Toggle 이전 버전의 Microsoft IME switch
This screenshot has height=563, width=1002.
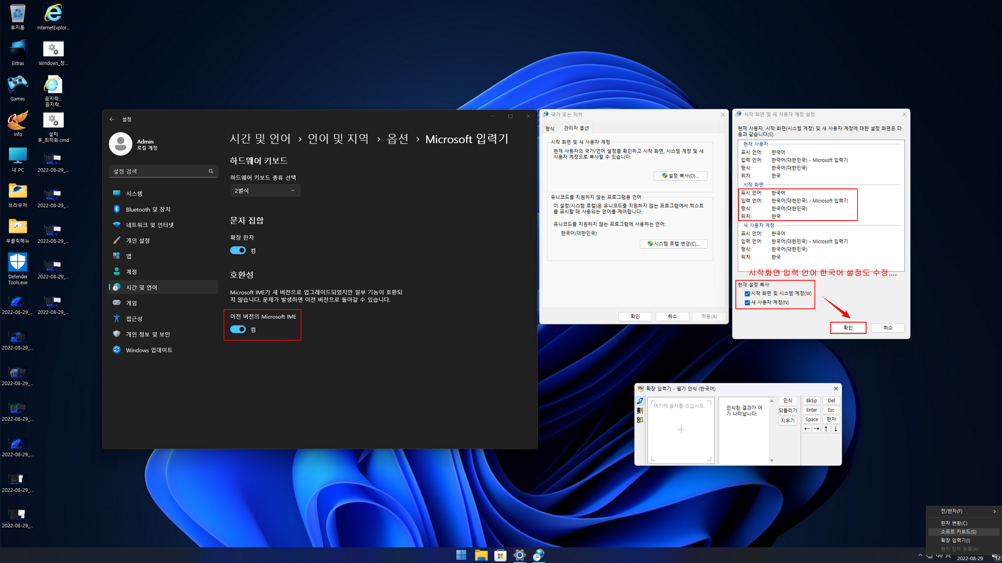238,329
